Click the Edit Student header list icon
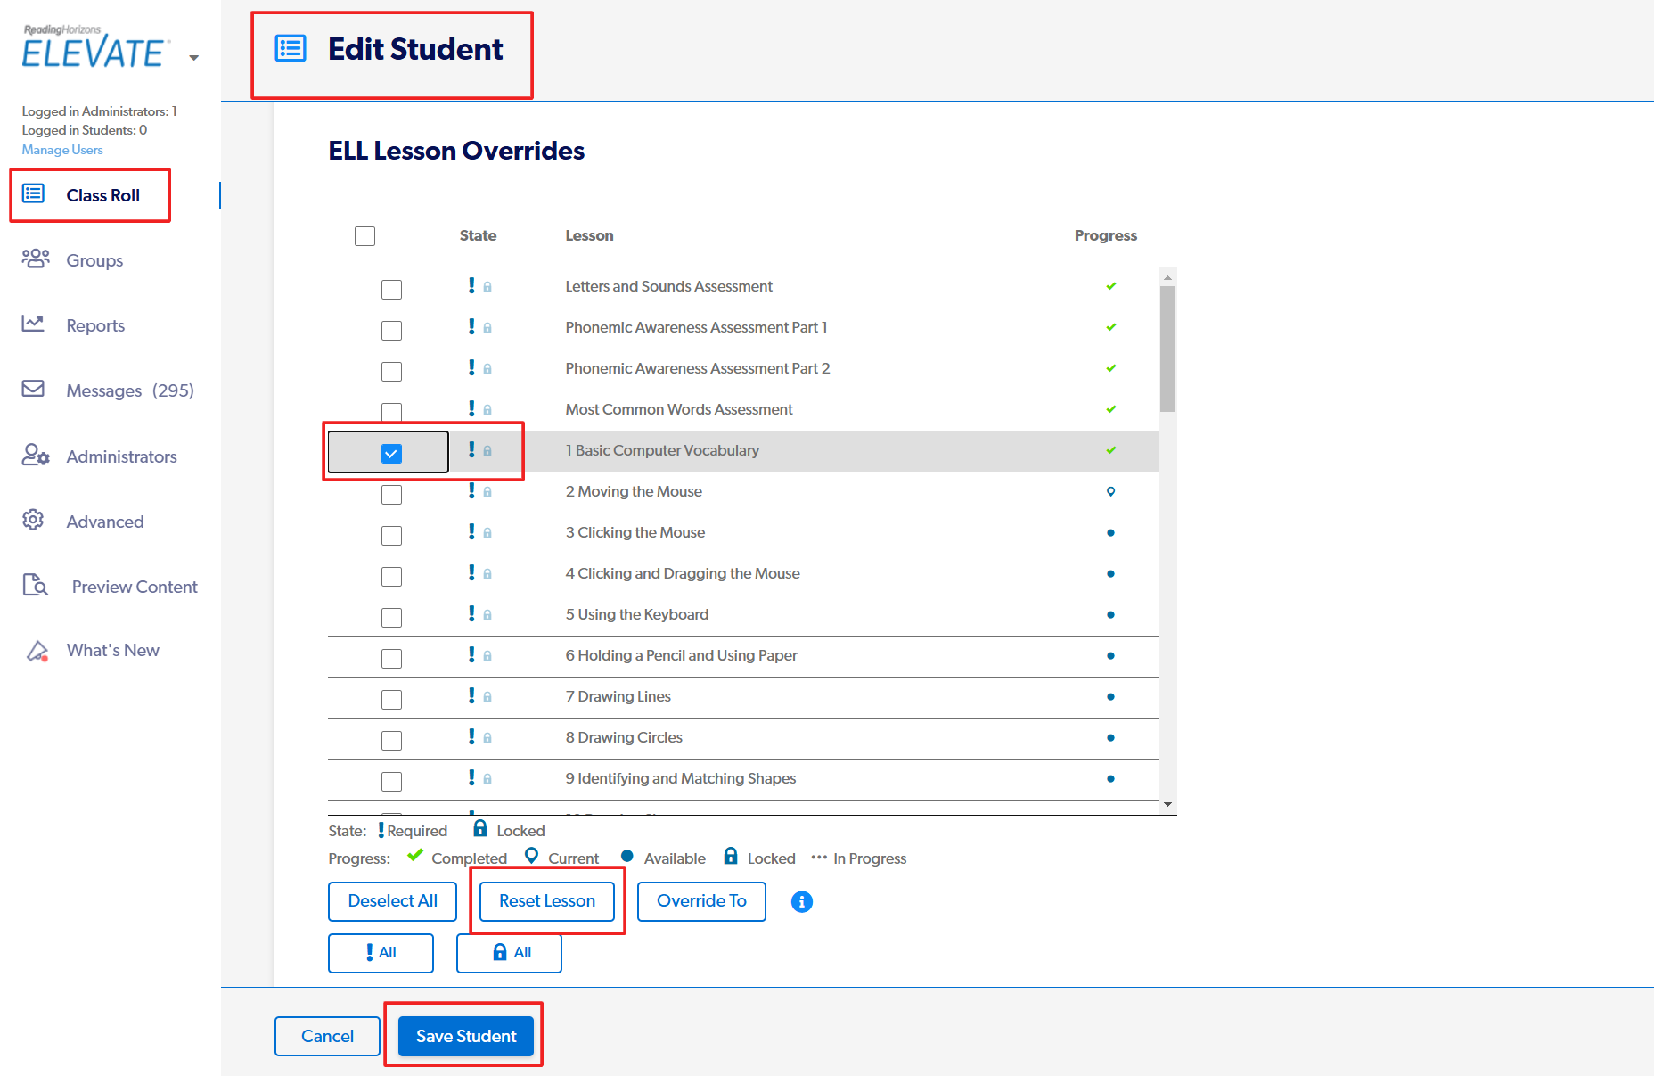This screenshot has height=1076, width=1654. [x=291, y=48]
